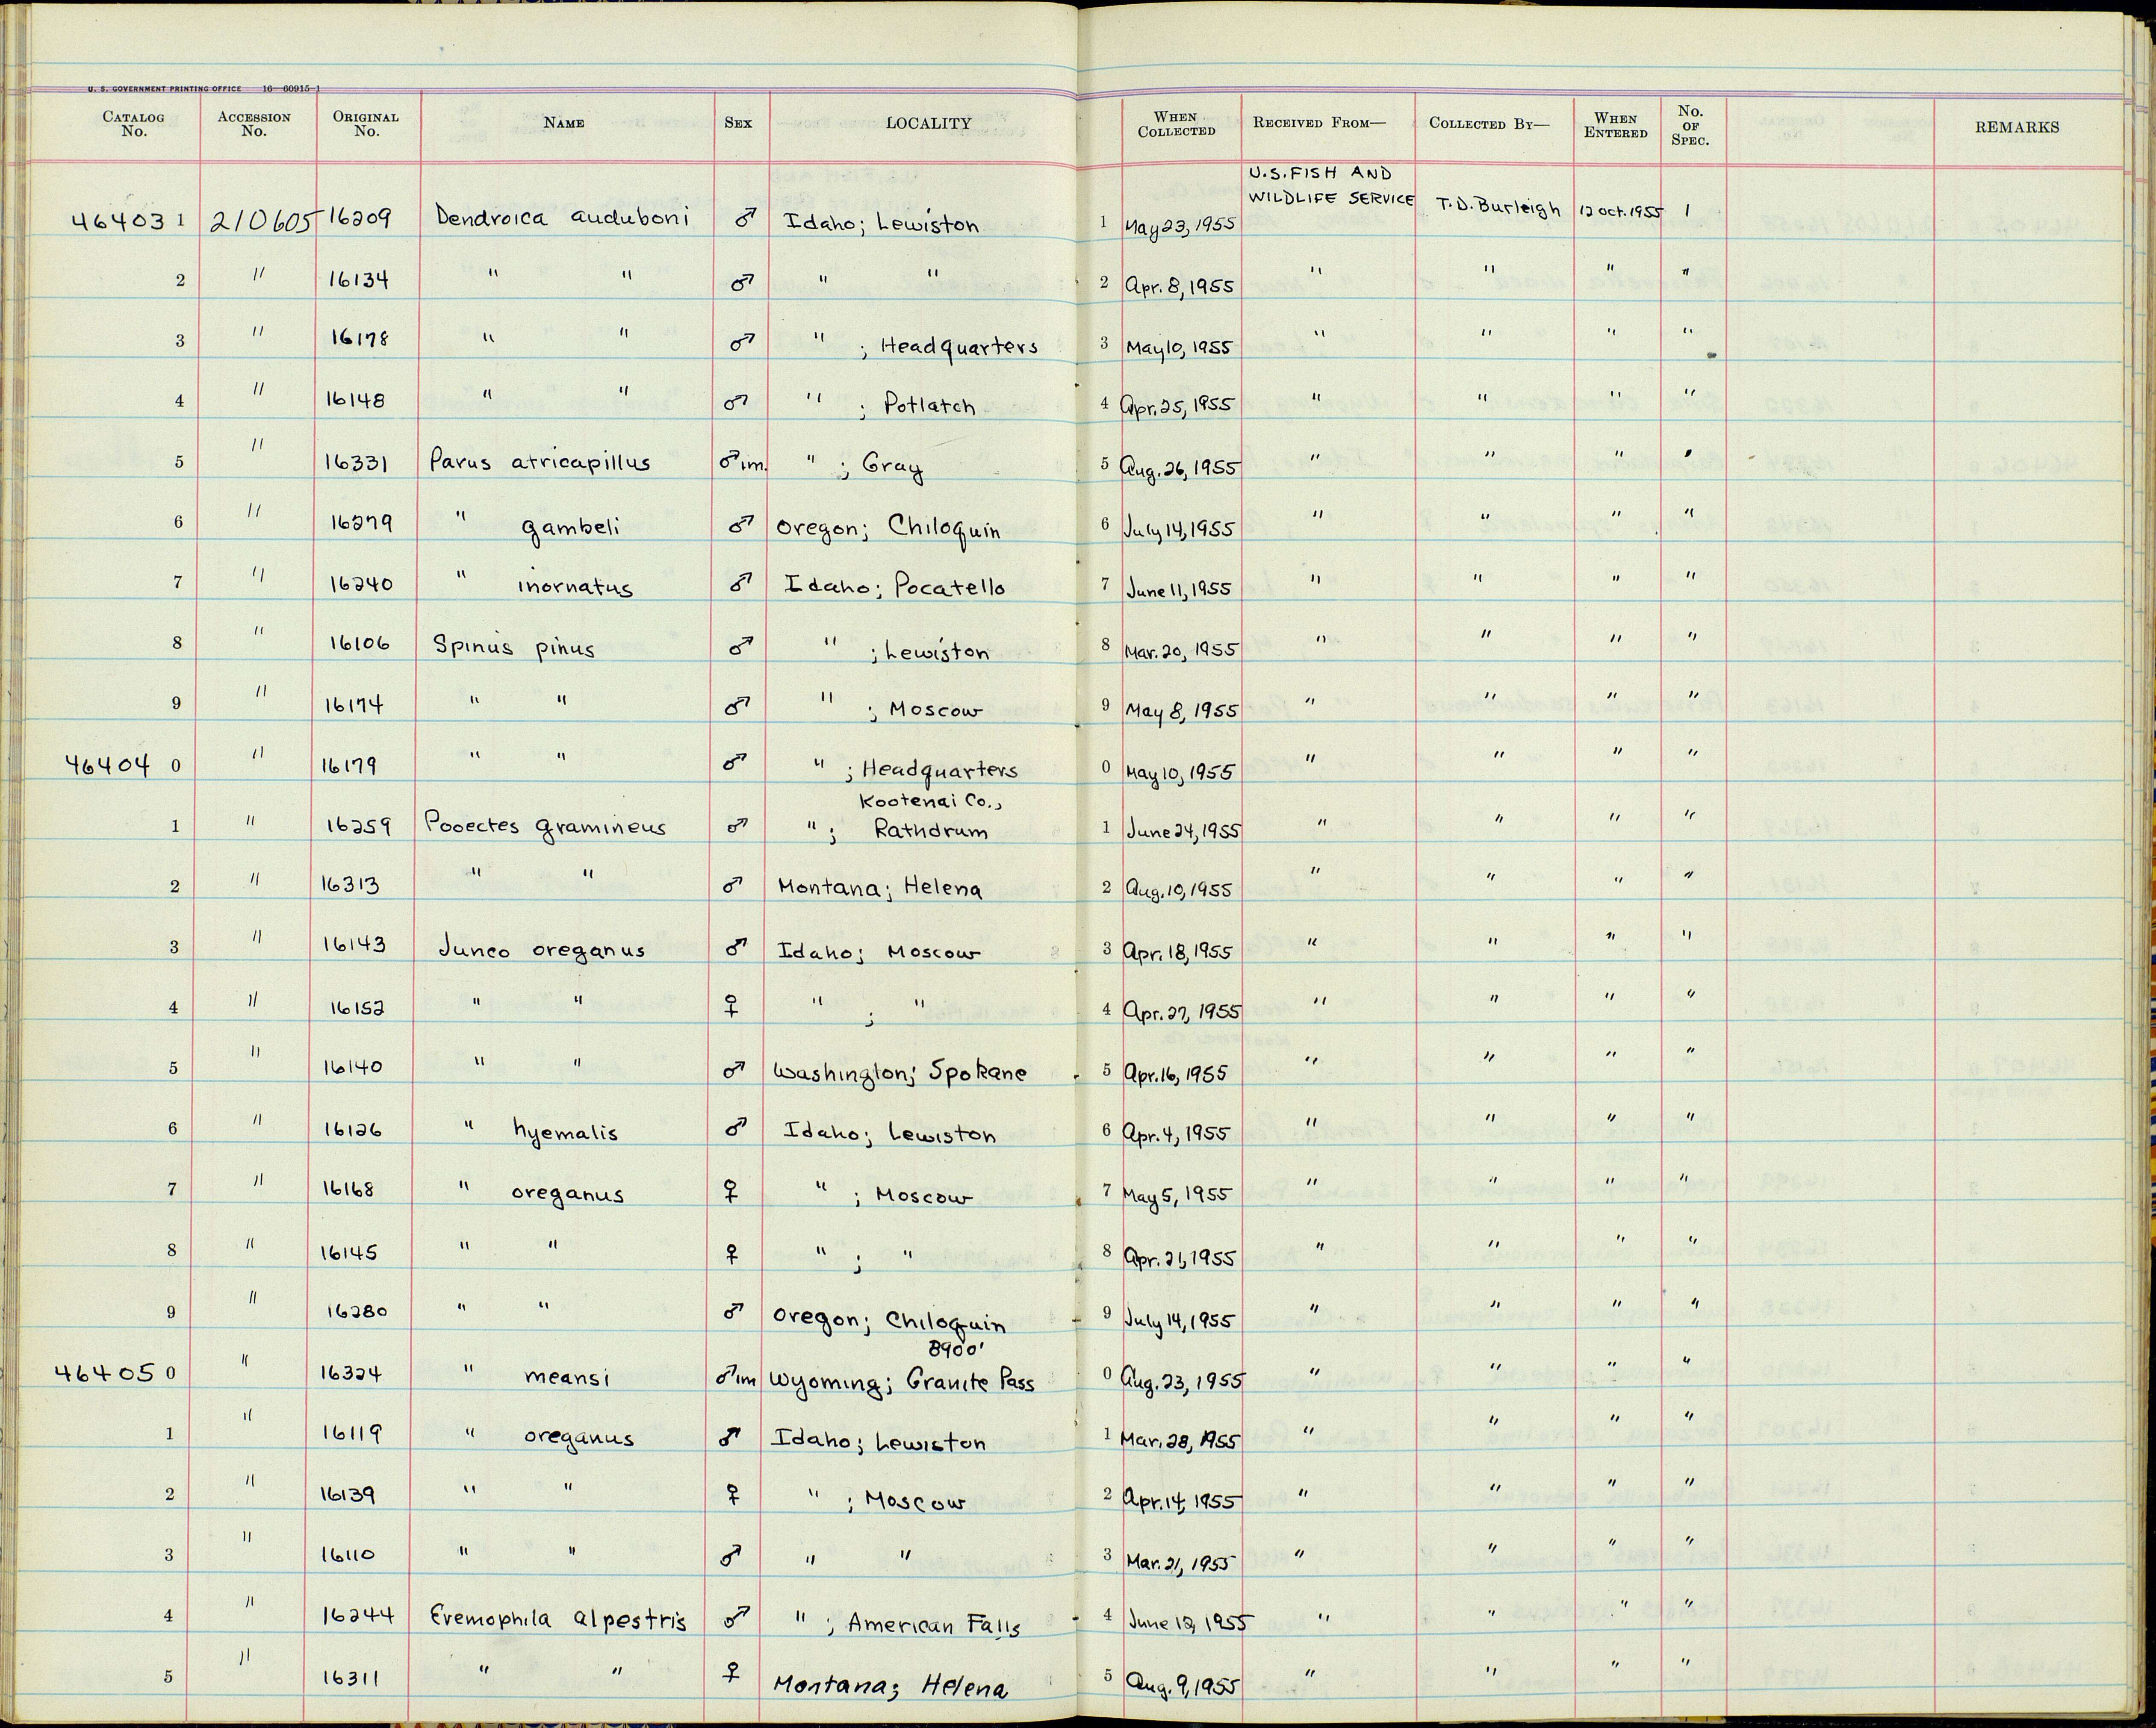Click the 'Original No.' column header
The image size is (2156, 1728).
point(366,124)
